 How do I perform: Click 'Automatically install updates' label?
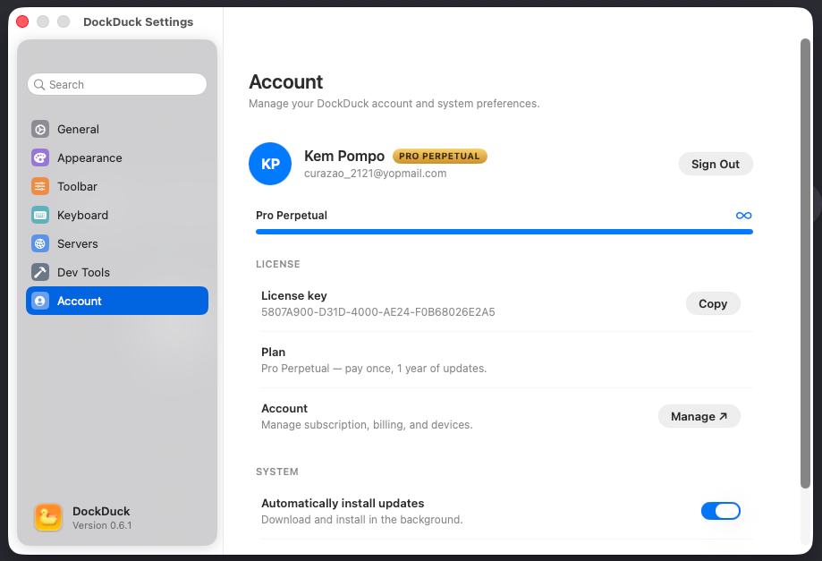coord(343,504)
